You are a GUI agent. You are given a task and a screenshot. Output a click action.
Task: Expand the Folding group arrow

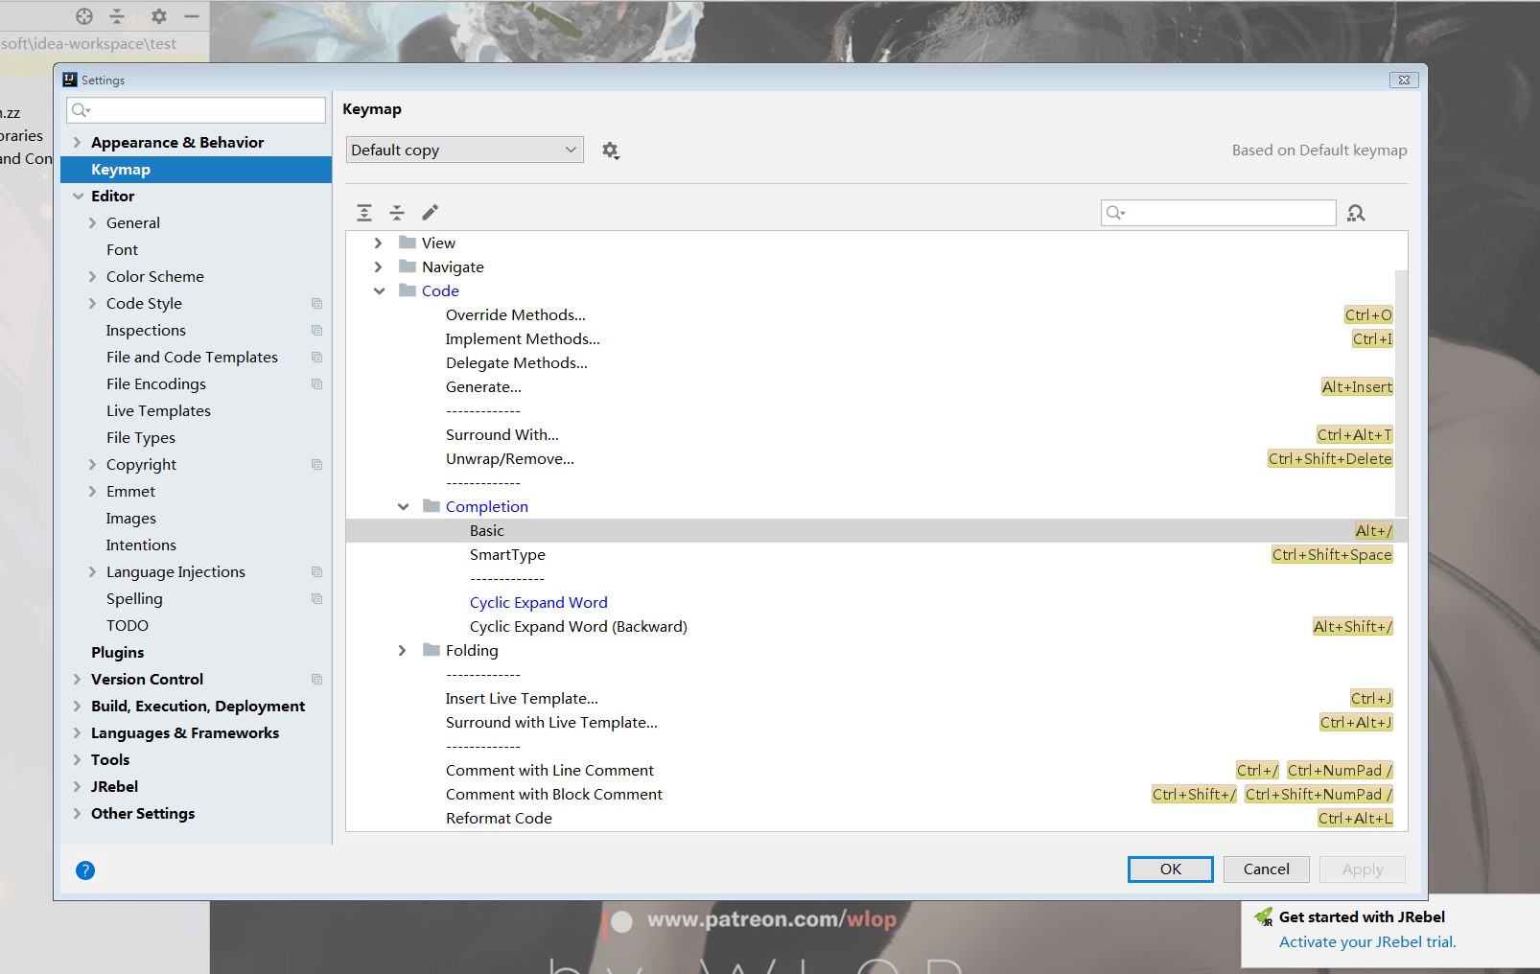pyautogui.click(x=402, y=650)
